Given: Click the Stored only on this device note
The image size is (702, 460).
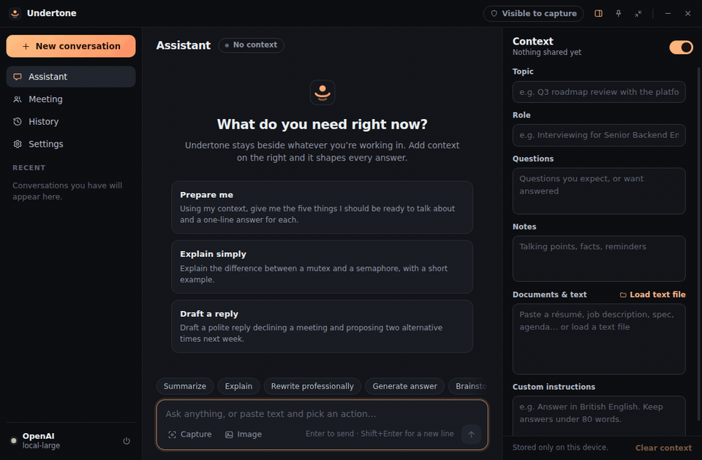Looking at the screenshot, I should [560, 448].
